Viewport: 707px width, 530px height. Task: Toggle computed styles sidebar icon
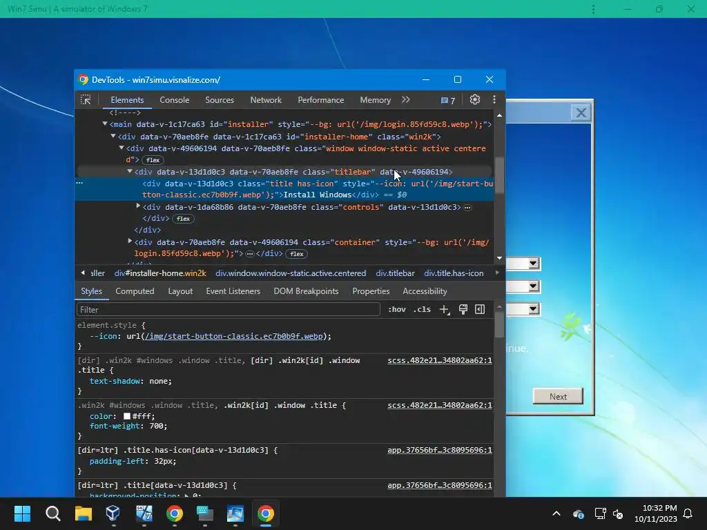coord(480,309)
